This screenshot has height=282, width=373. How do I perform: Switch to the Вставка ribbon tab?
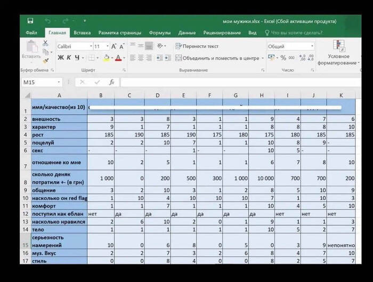coord(82,33)
